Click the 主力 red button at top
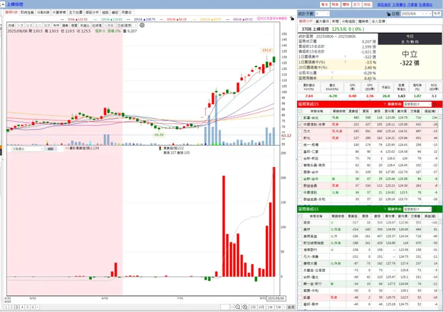Viewport: 443px width, 312px height. click(x=357, y=5)
